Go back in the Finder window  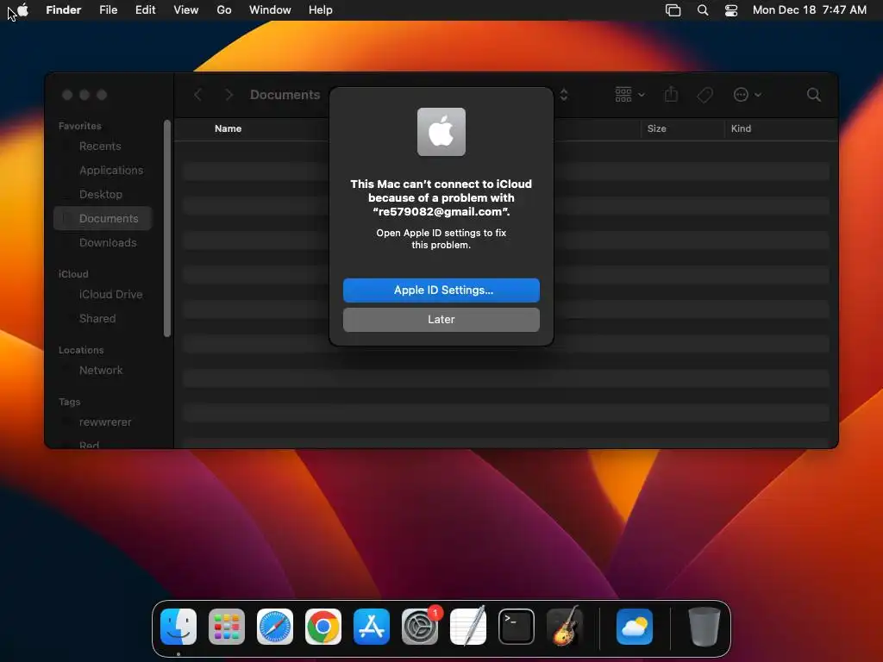[197, 95]
